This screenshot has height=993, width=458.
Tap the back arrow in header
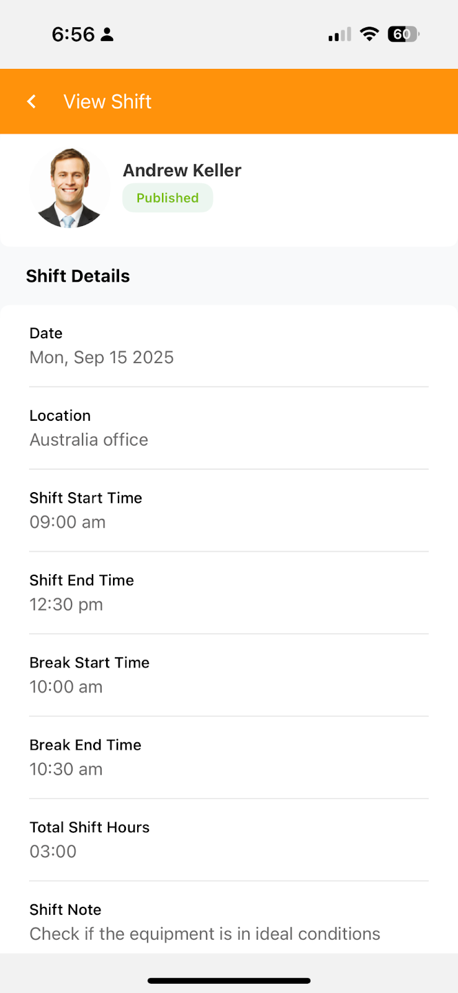[32, 101]
